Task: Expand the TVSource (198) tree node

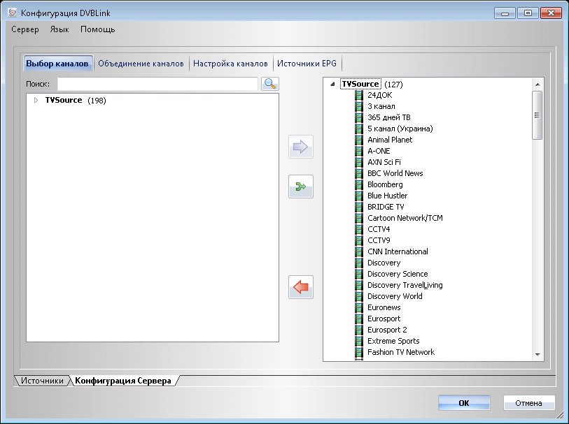Action: pyautogui.click(x=36, y=101)
